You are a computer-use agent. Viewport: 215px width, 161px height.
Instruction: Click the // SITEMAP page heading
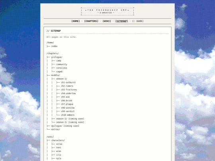[54, 31]
